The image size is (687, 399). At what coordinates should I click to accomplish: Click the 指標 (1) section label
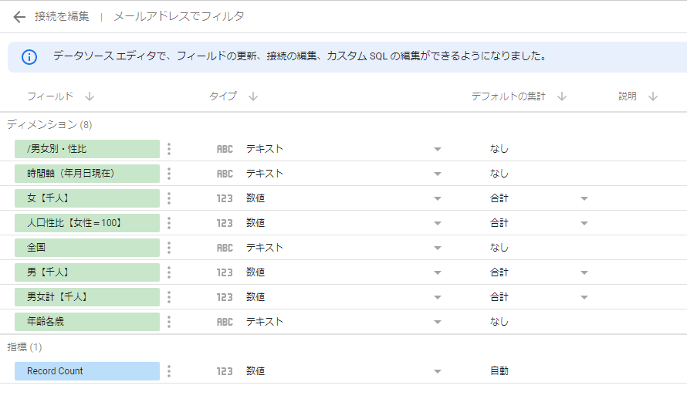25,347
